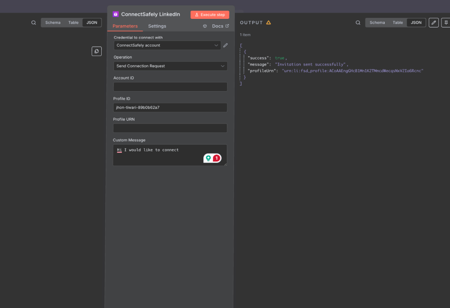The image size is (450, 308).
Task: Switch input panel view to Table
Action: pos(73,22)
